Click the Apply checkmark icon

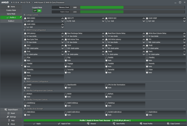coord(34,123)
